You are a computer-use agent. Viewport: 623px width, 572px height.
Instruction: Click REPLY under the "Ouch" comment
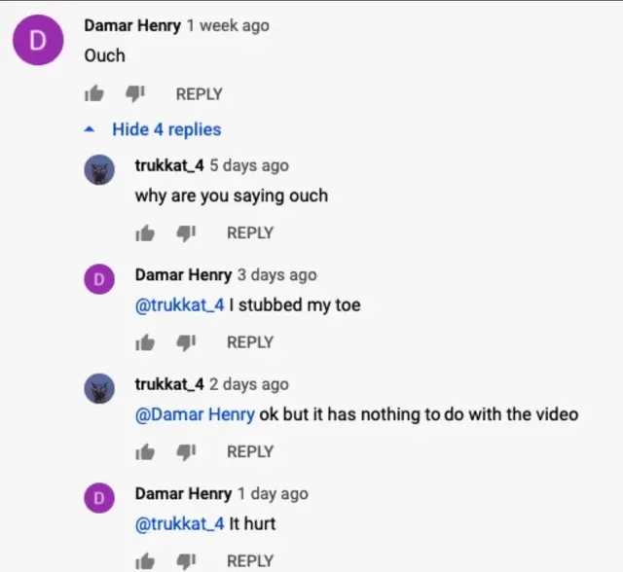pyautogui.click(x=199, y=94)
